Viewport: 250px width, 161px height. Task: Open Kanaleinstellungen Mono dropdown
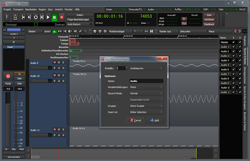click(x=146, y=87)
